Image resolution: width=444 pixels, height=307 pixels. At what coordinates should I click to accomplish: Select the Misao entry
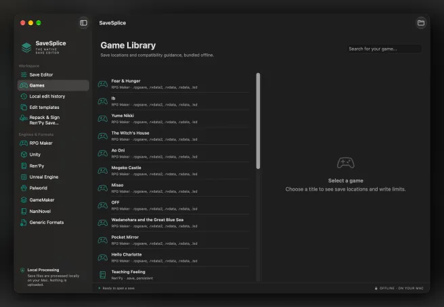coord(173,188)
